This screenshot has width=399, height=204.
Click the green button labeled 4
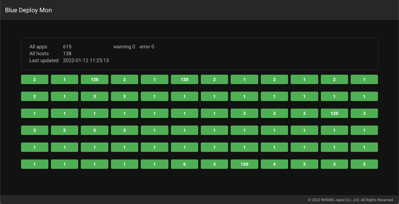pyautogui.click(x=274, y=164)
